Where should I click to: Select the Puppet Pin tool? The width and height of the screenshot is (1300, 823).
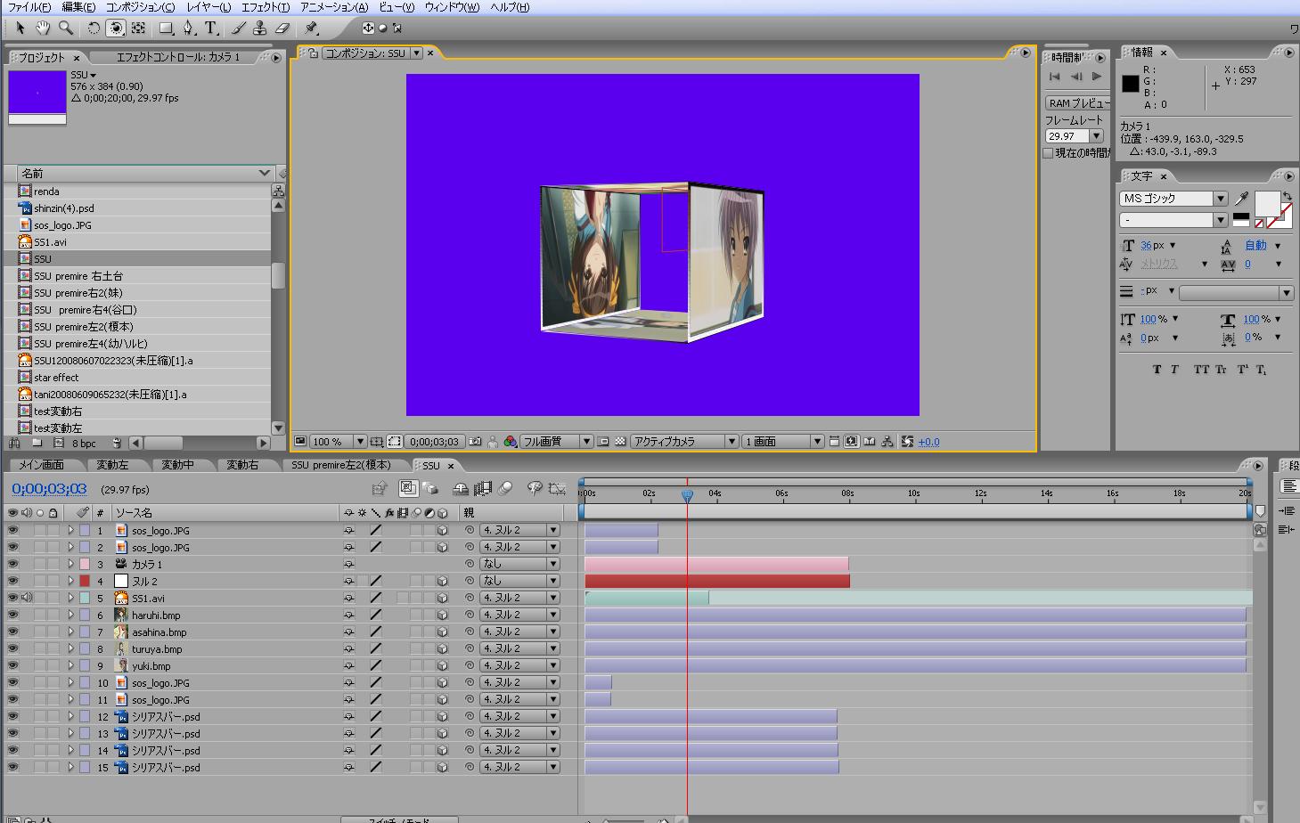311,29
